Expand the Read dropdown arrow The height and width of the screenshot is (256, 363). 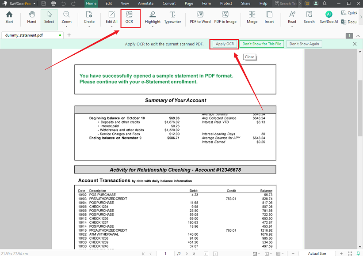[292, 26]
